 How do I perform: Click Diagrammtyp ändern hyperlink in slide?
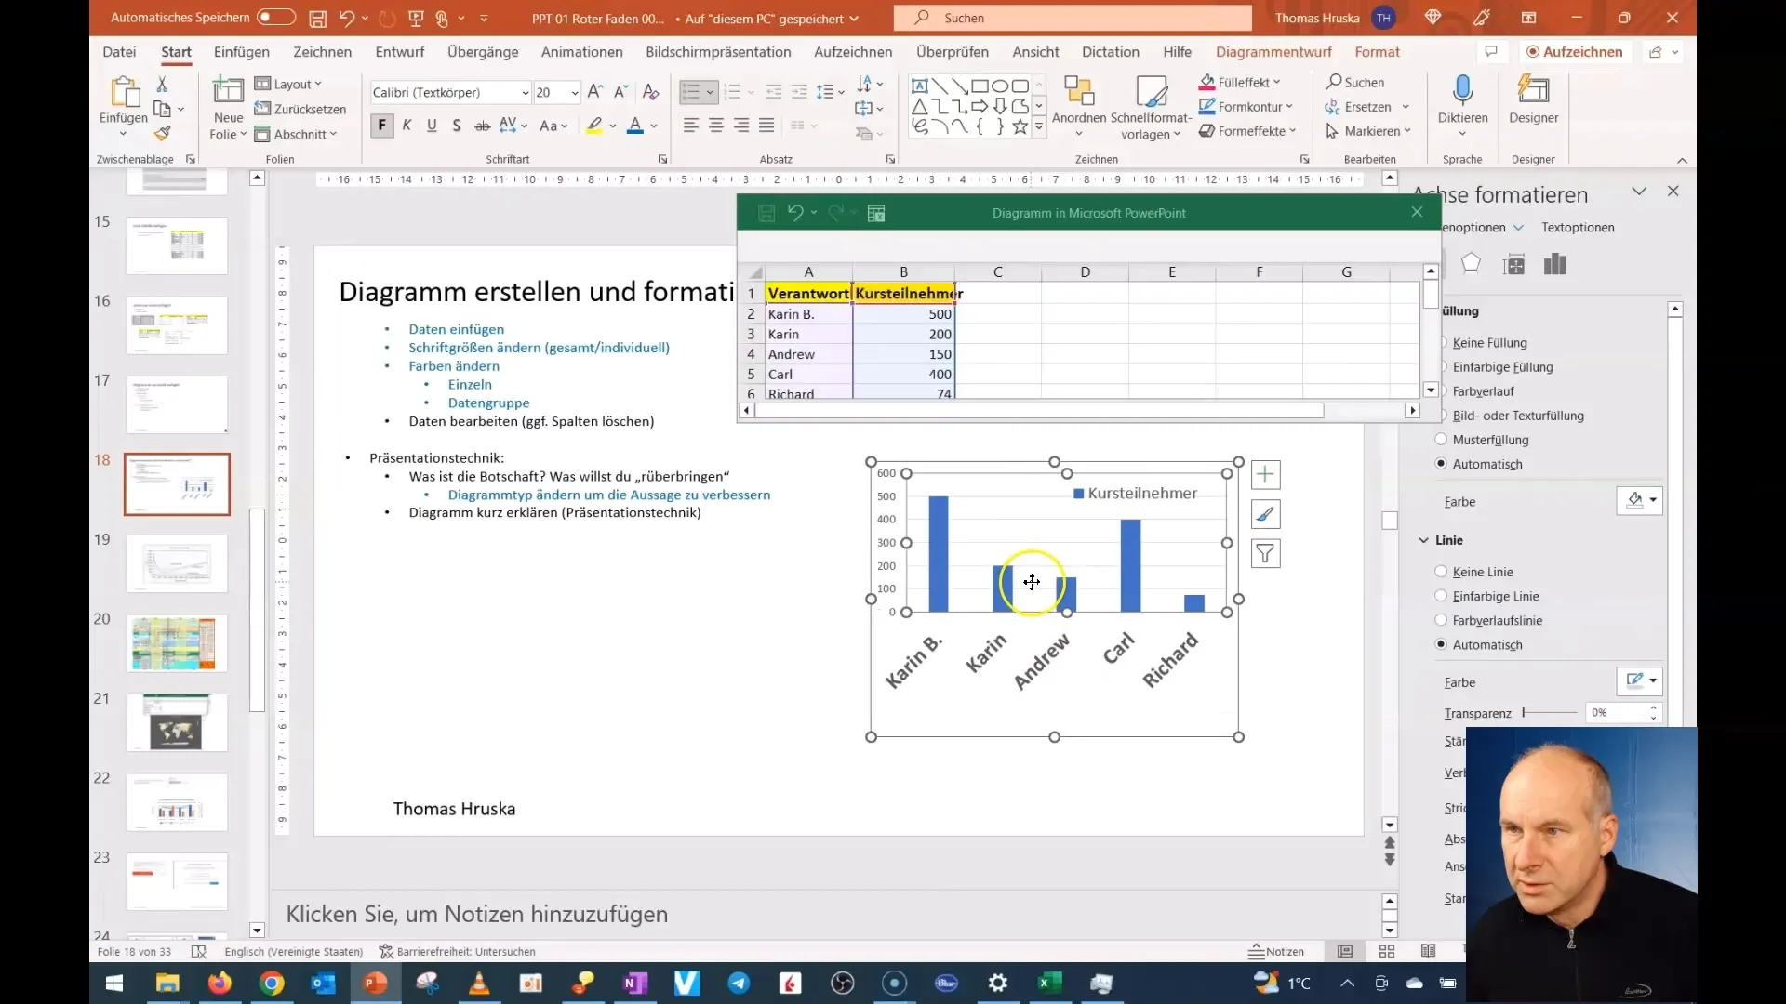pos(608,494)
